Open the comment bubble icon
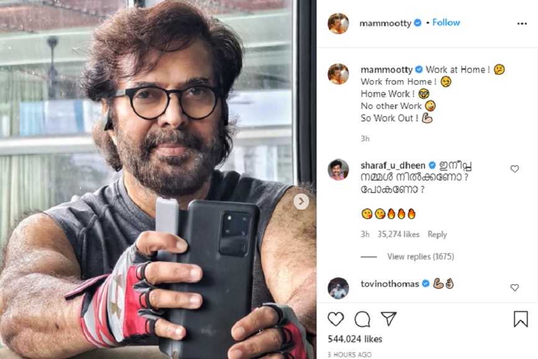 coord(363,319)
